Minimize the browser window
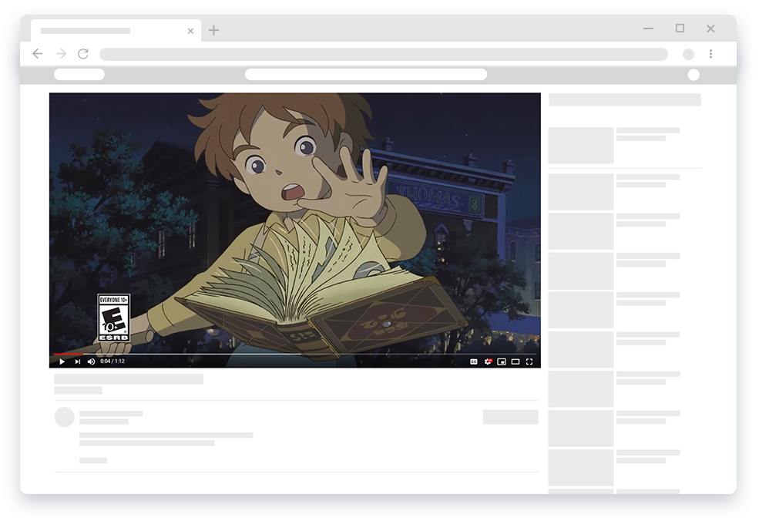 [649, 29]
